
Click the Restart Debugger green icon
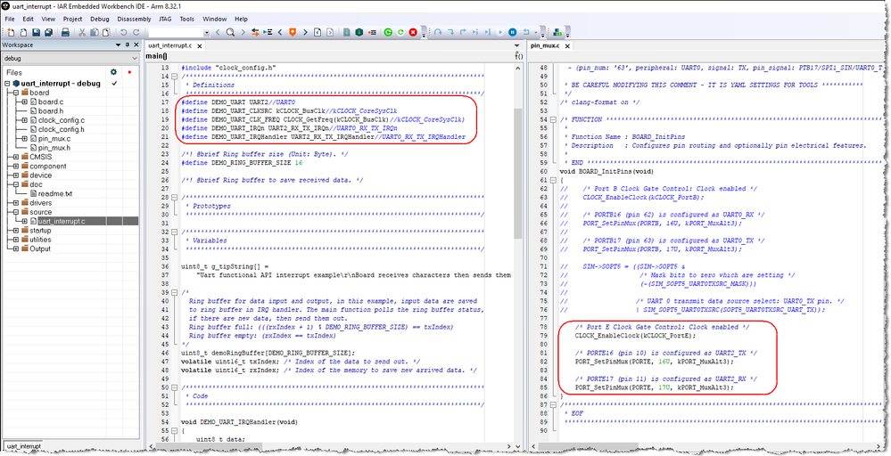pos(400,32)
